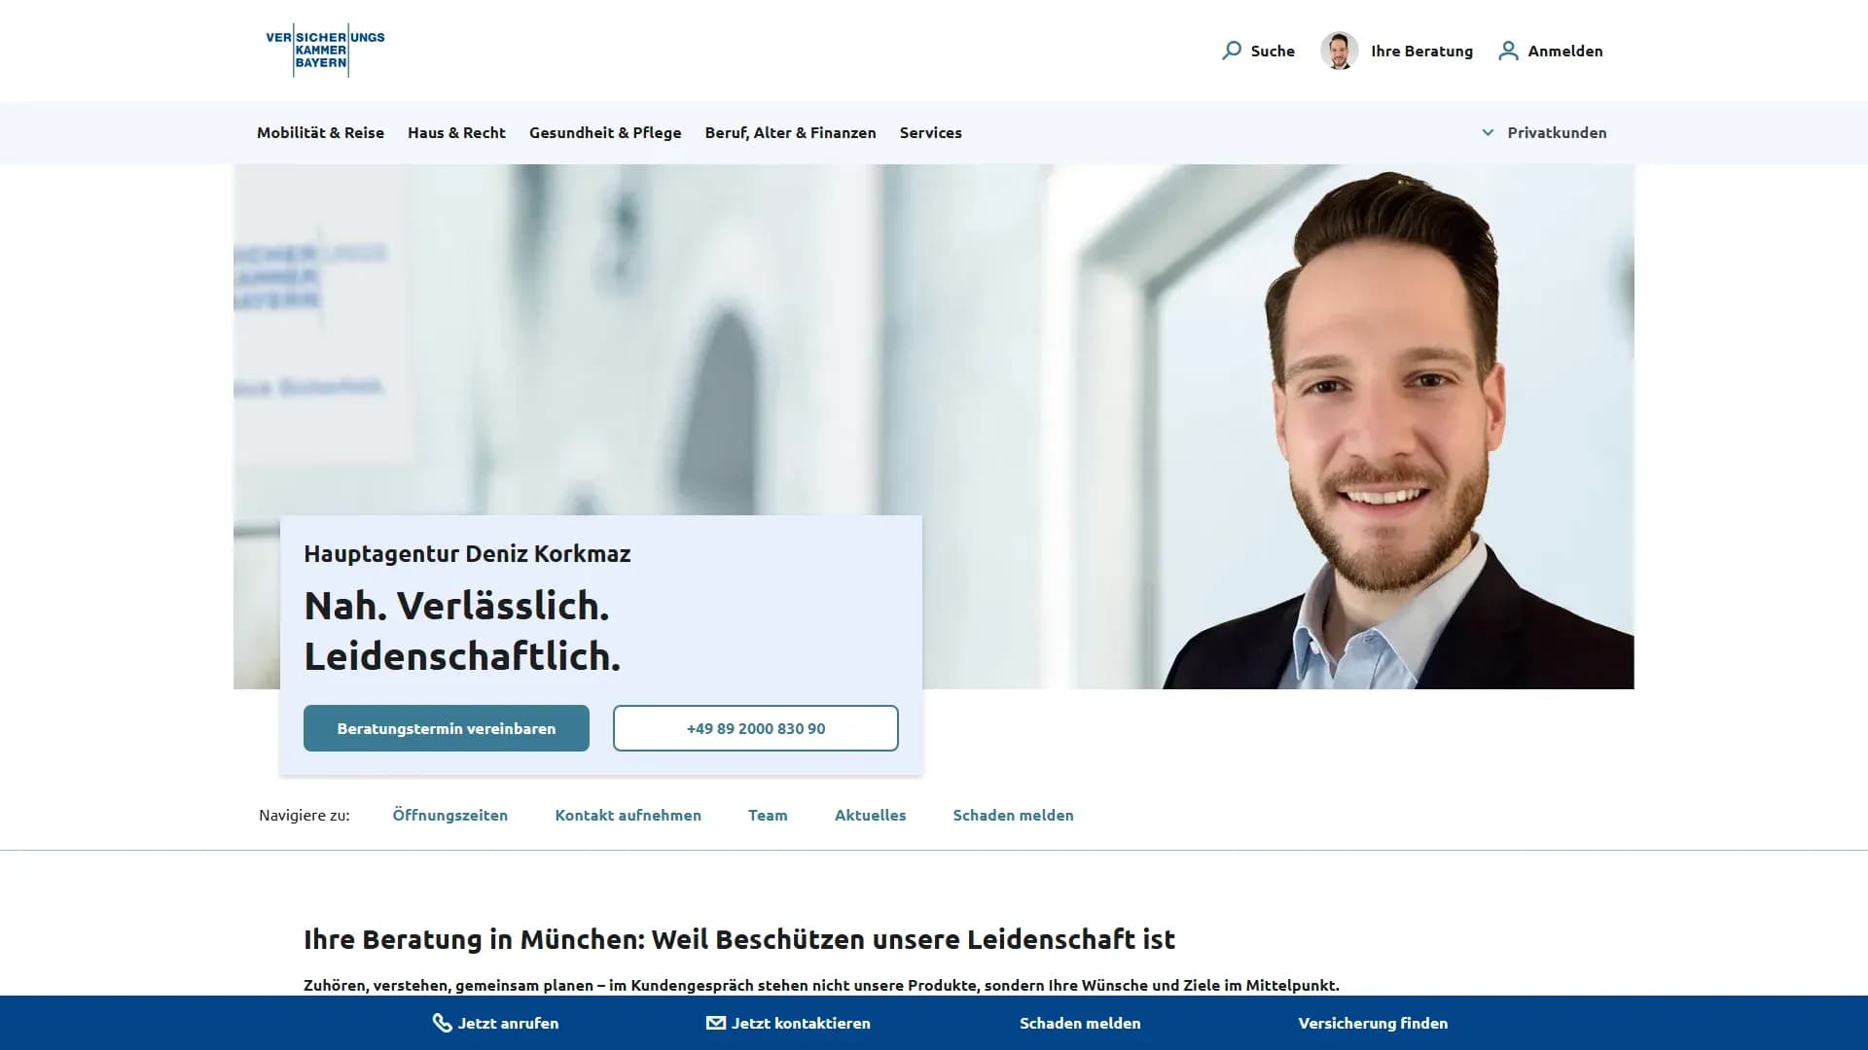
Task: Open the Services menu
Action: click(x=930, y=132)
